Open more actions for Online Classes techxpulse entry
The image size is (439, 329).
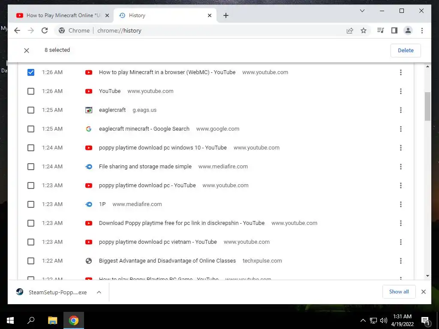click(401, 261)
